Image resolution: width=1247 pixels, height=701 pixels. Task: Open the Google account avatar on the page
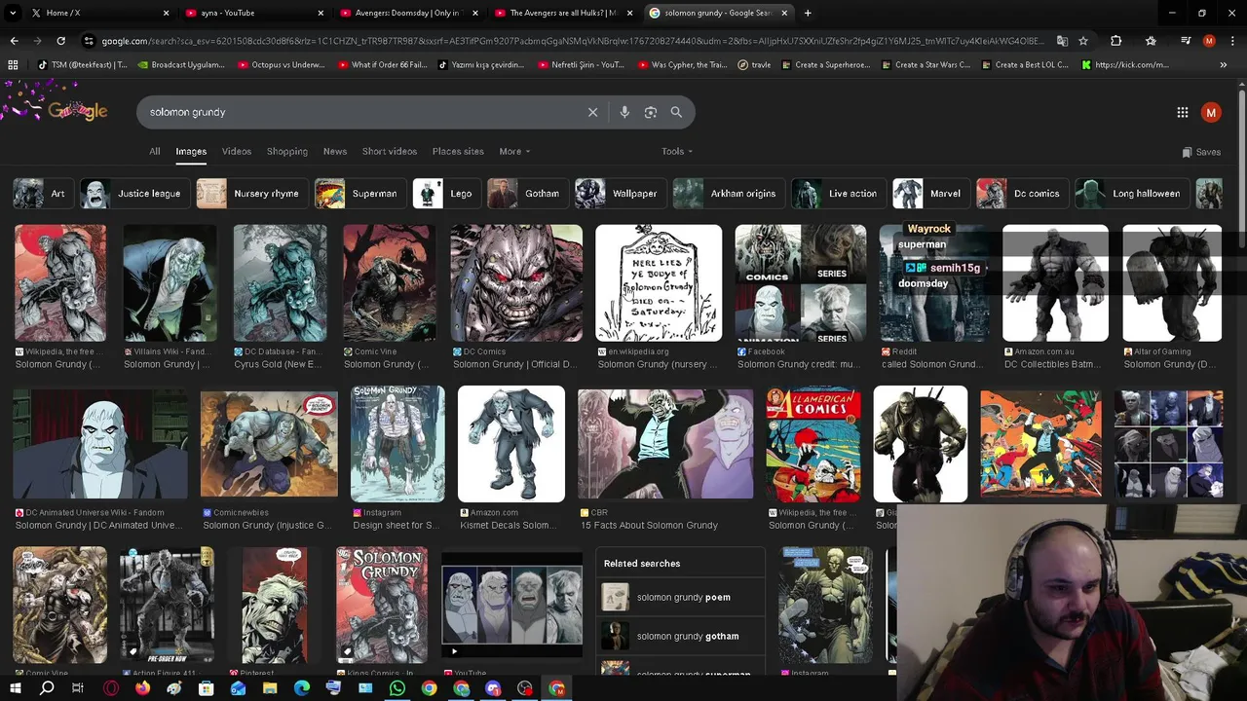click(1211, 112)
